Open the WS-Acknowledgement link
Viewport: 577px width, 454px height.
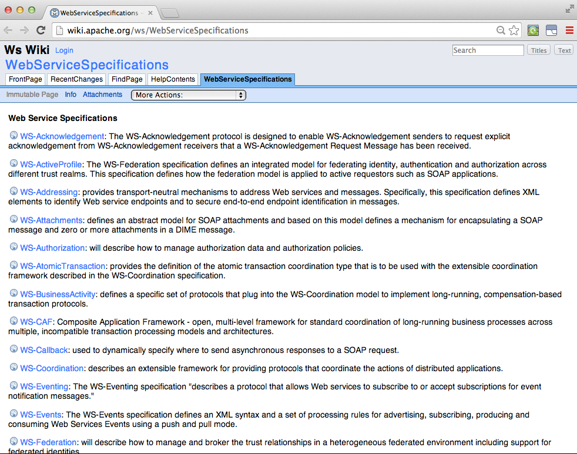[x=62, y=136]
